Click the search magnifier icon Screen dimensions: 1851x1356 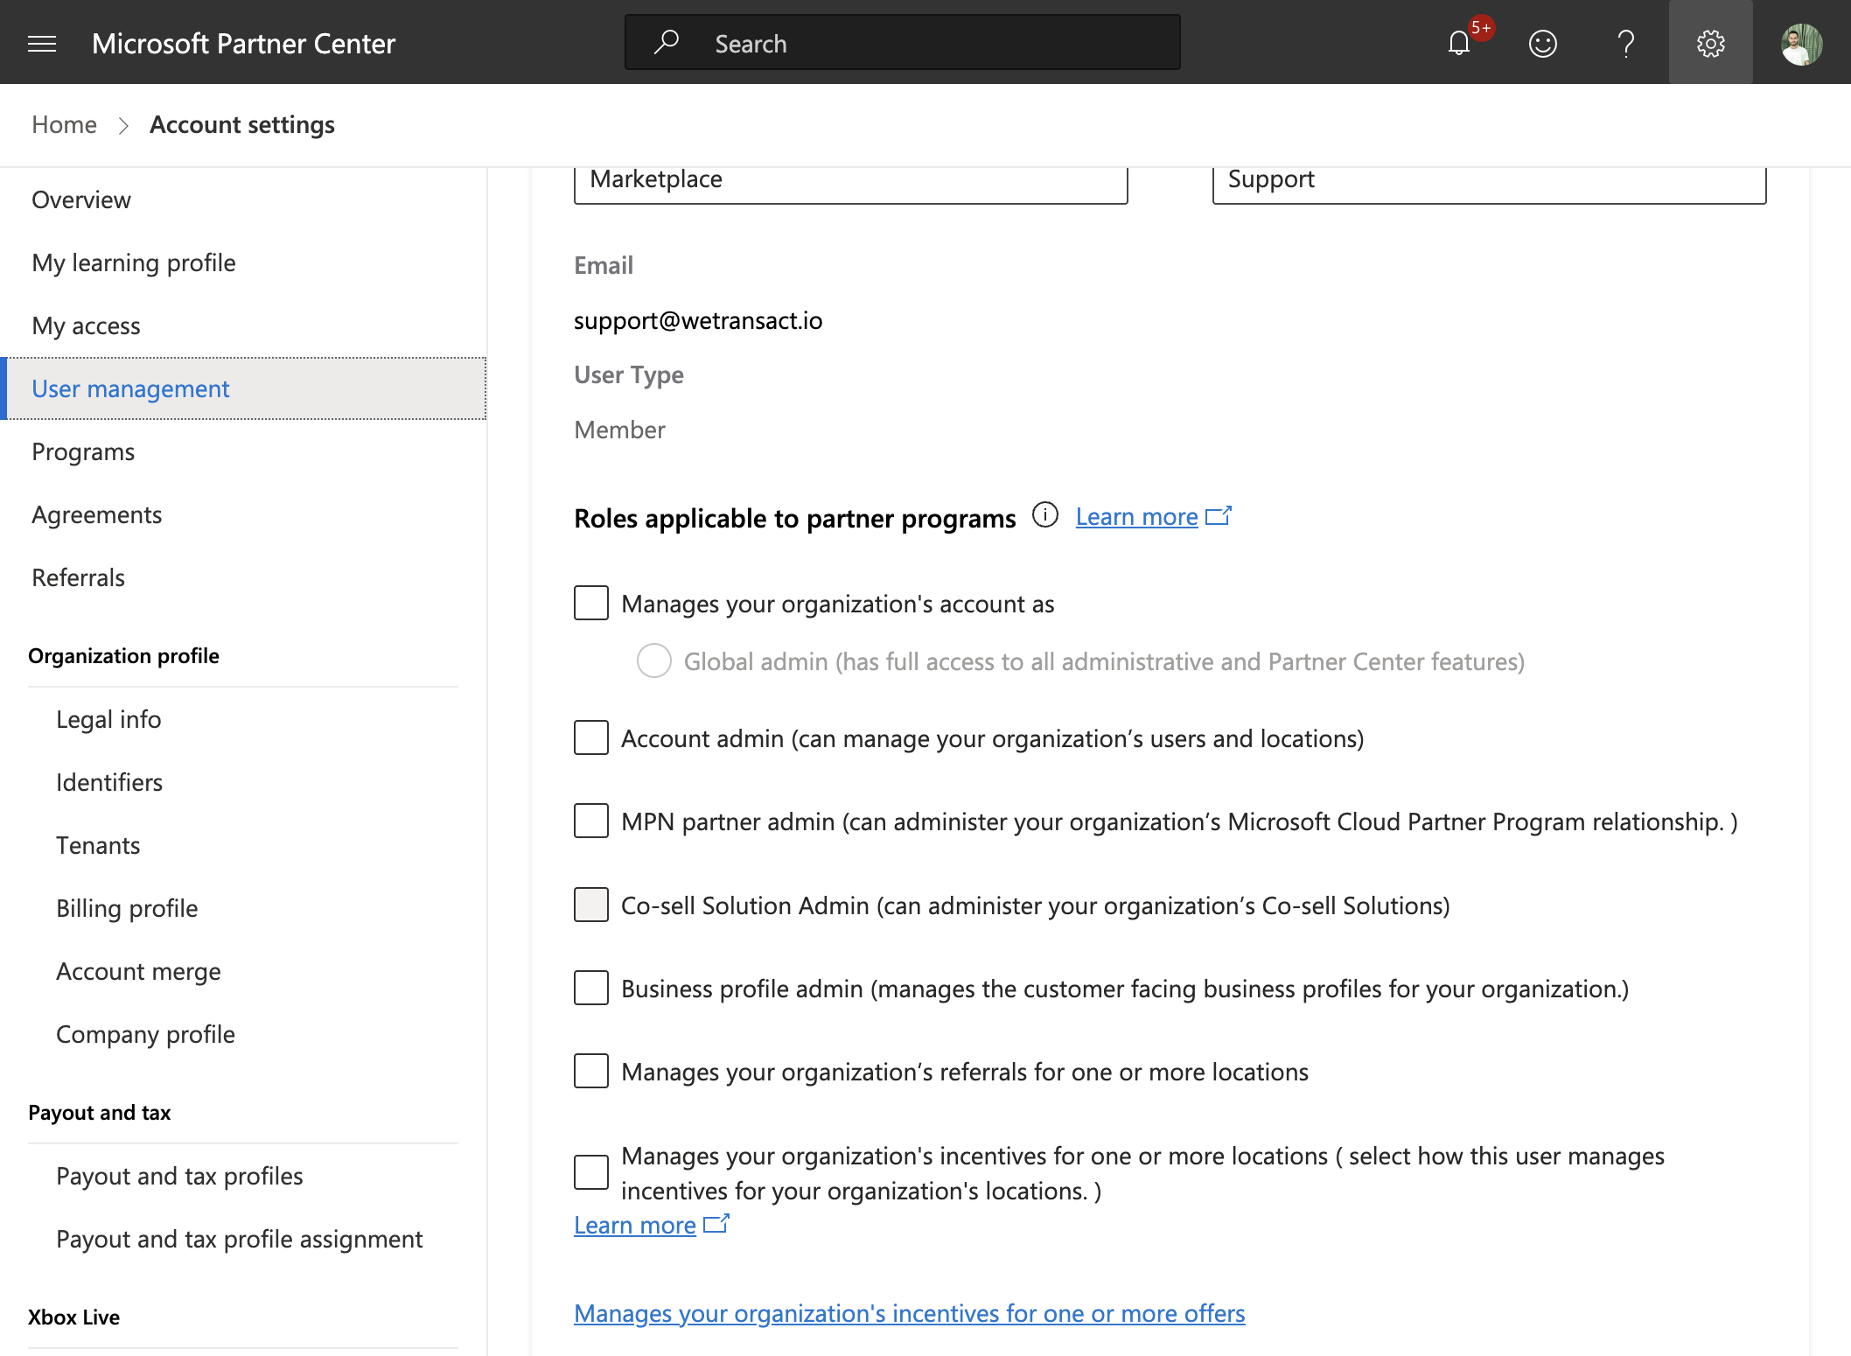(x=667, y=42)
